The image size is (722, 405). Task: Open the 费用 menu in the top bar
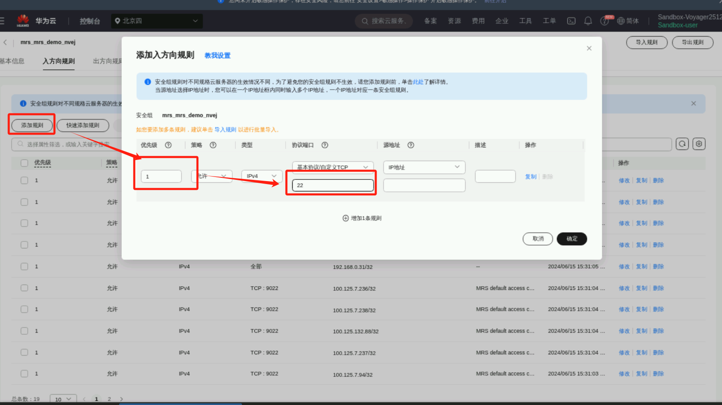pyautogui.click(x=478, y=21)
